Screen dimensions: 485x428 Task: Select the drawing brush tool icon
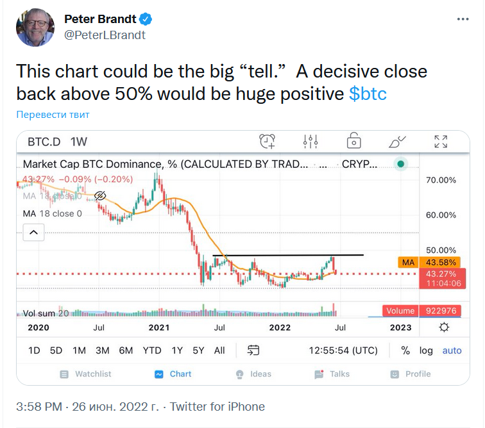point(397,141)
